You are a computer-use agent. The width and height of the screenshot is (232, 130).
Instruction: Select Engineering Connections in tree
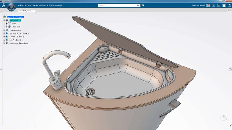point(19,43)
